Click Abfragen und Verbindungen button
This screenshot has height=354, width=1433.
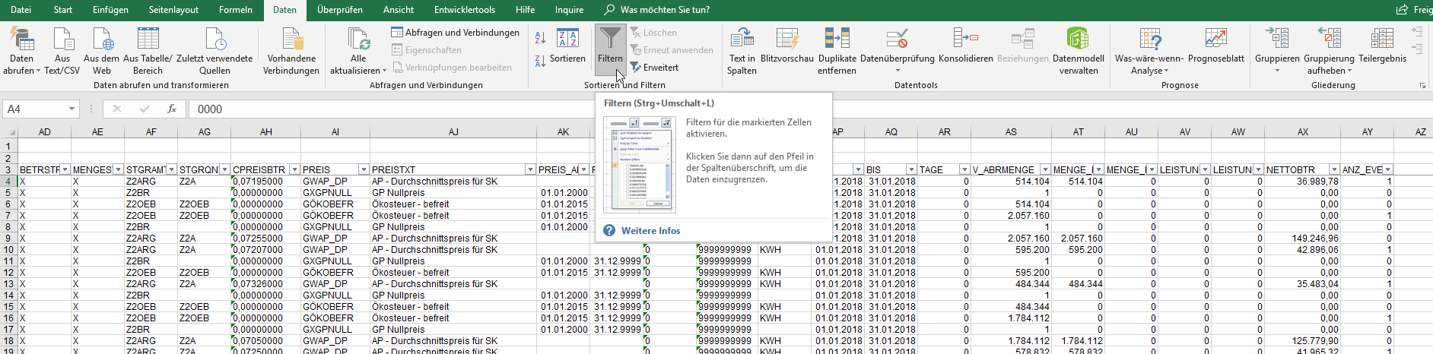click(455, 33)
